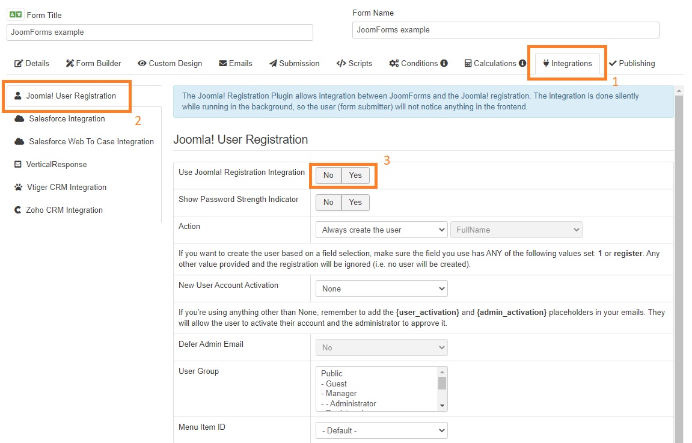The width and height of the screenshot is (692, 443).
Task: Open the Emails tab
Action: tap(236, 63)
